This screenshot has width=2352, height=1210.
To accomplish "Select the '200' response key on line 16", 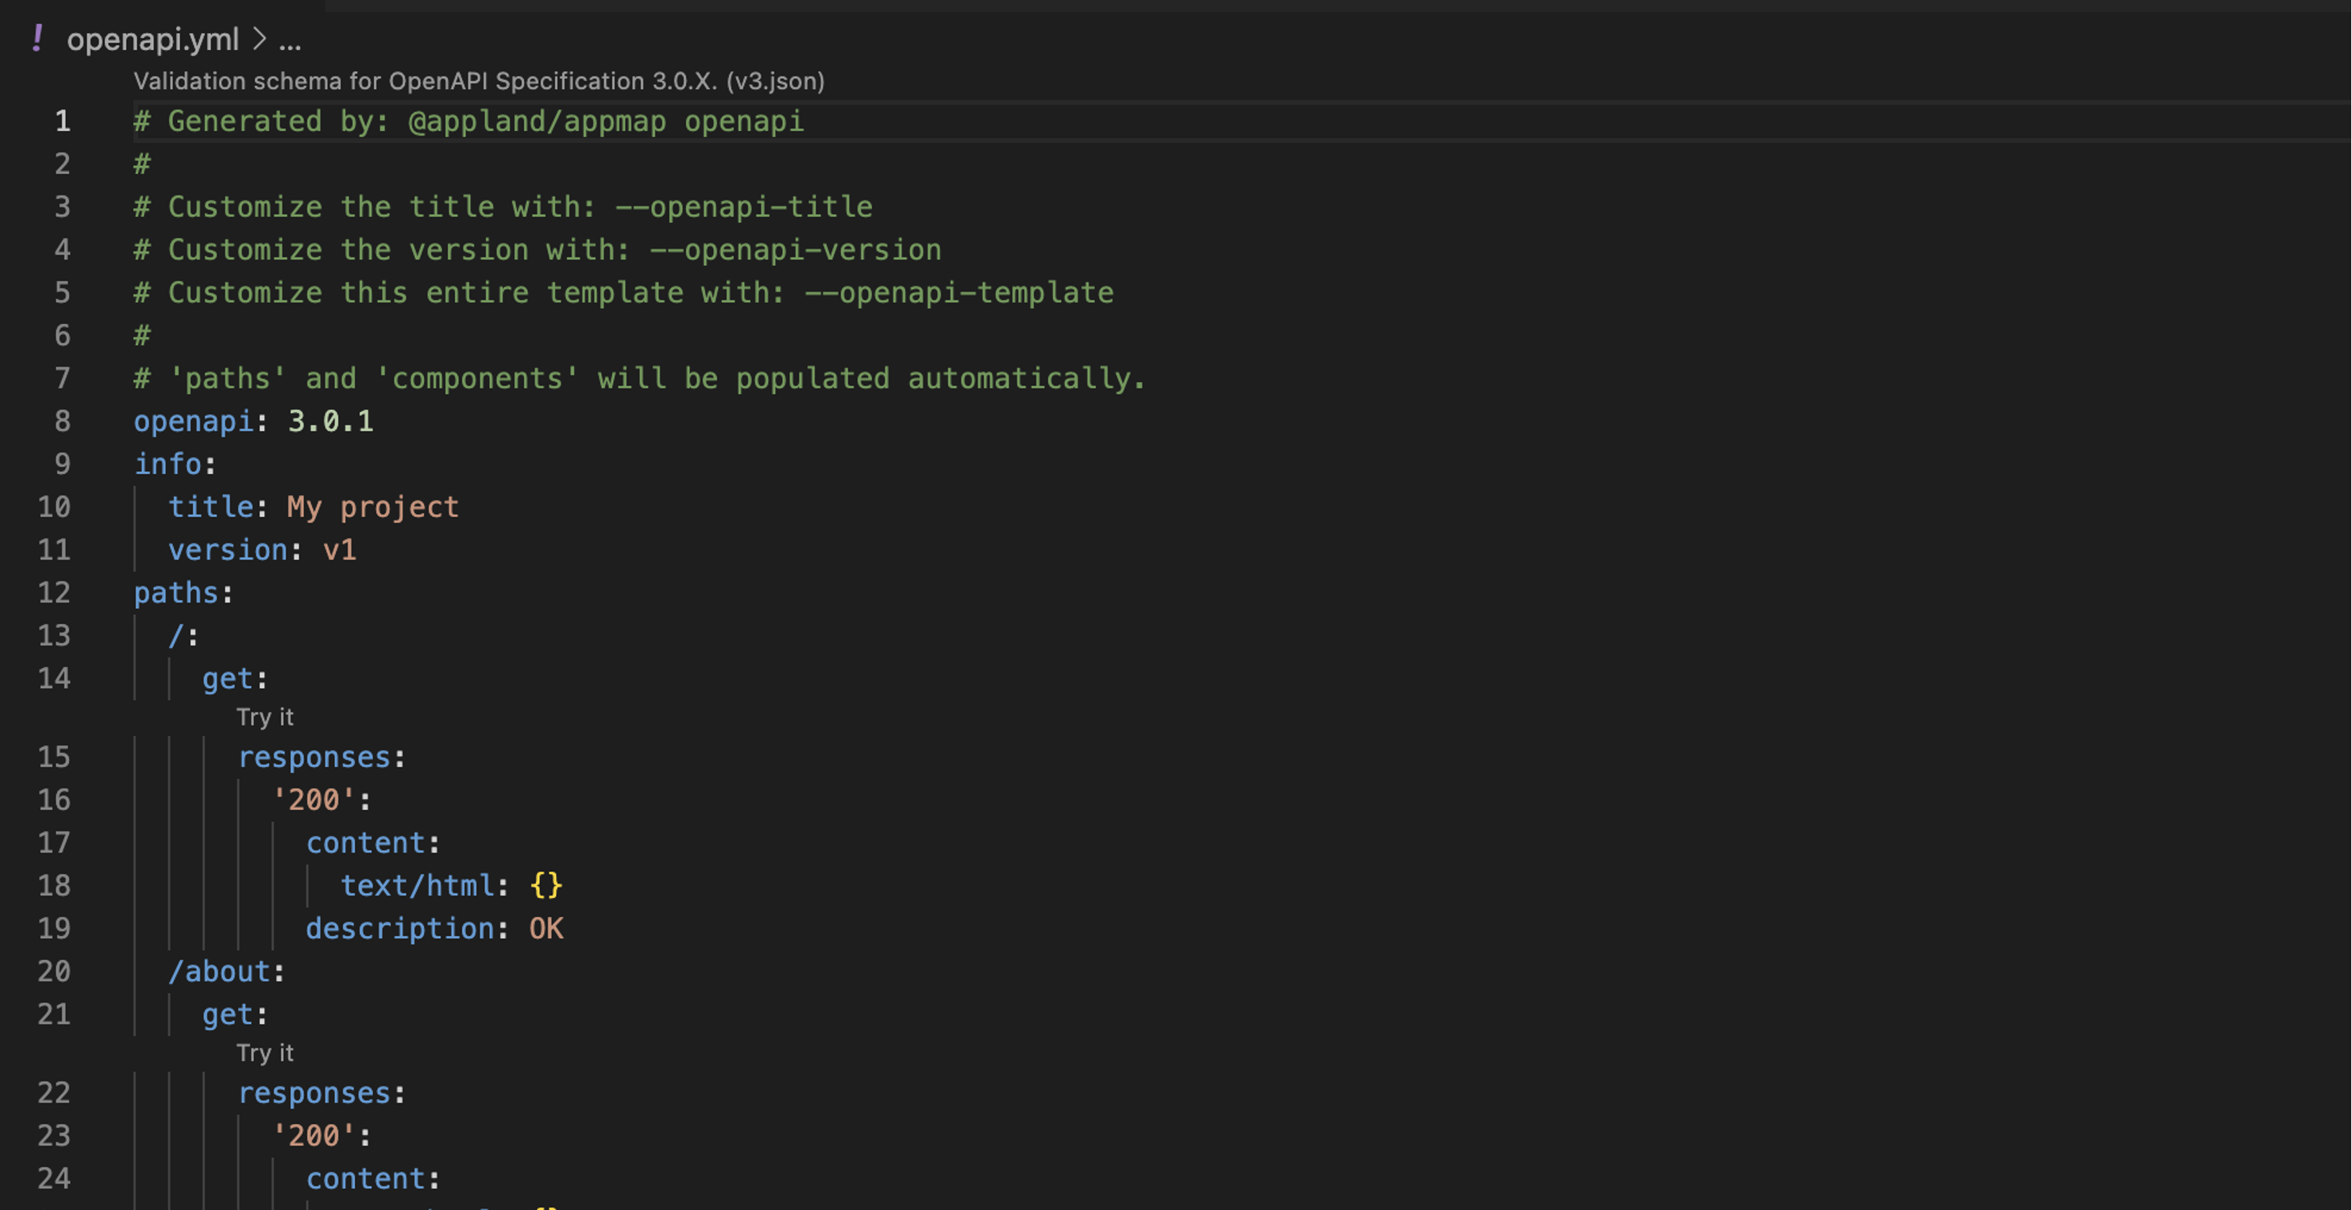I will pos(313,800).
